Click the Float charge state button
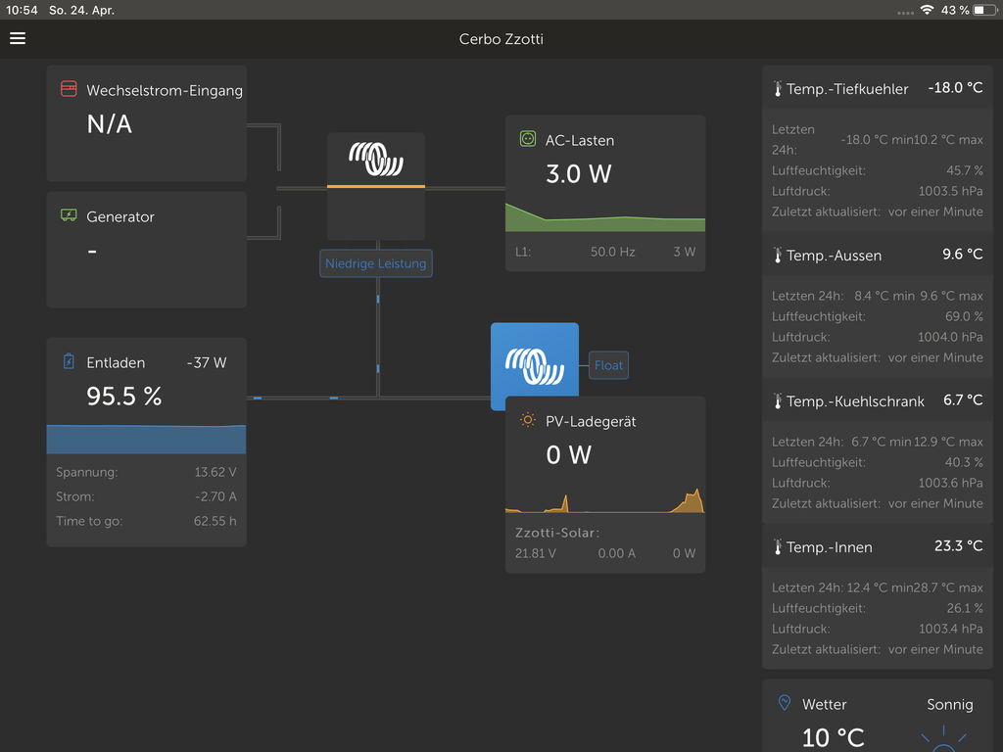 pos(608,365)
